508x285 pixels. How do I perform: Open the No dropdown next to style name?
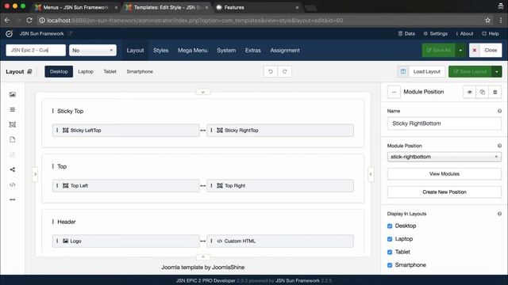[93, 50]
